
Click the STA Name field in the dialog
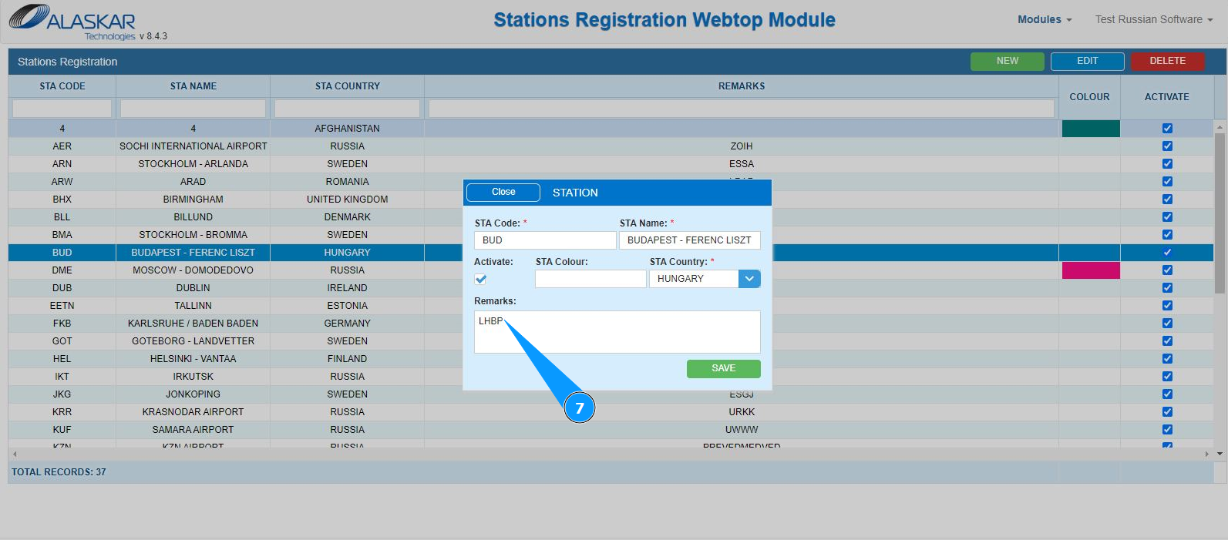[690, 240]
